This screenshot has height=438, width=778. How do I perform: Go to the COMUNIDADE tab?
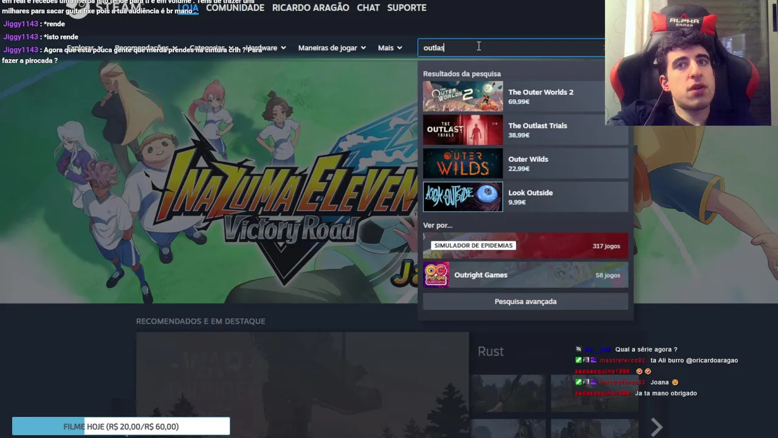pos(235,8)
